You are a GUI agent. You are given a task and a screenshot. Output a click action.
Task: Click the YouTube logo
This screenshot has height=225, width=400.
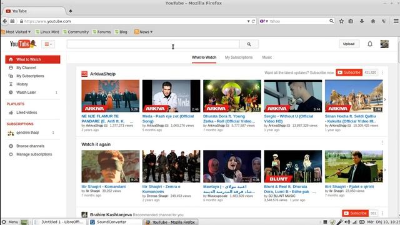23,44
